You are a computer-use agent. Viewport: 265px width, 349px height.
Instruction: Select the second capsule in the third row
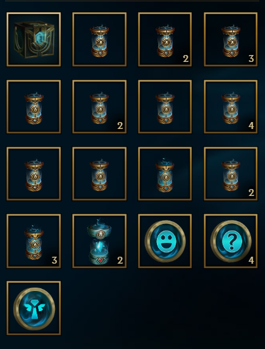click(99, 174)
